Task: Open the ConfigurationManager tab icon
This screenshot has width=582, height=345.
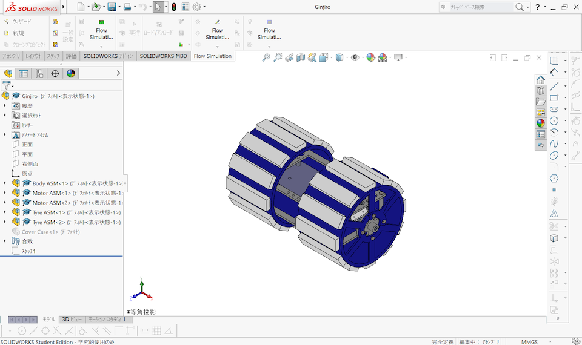Action: [x=39, y=73]
